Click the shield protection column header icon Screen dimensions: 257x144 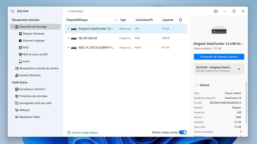tap(181, 20)
